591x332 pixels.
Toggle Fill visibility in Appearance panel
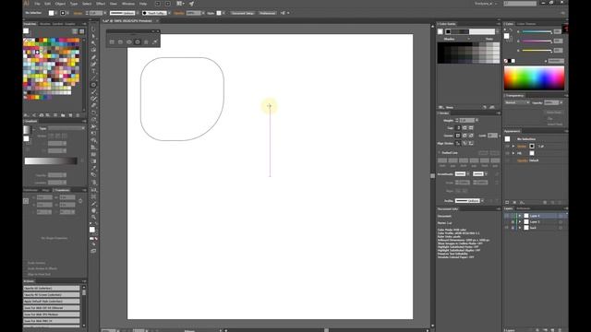[507, 153]
